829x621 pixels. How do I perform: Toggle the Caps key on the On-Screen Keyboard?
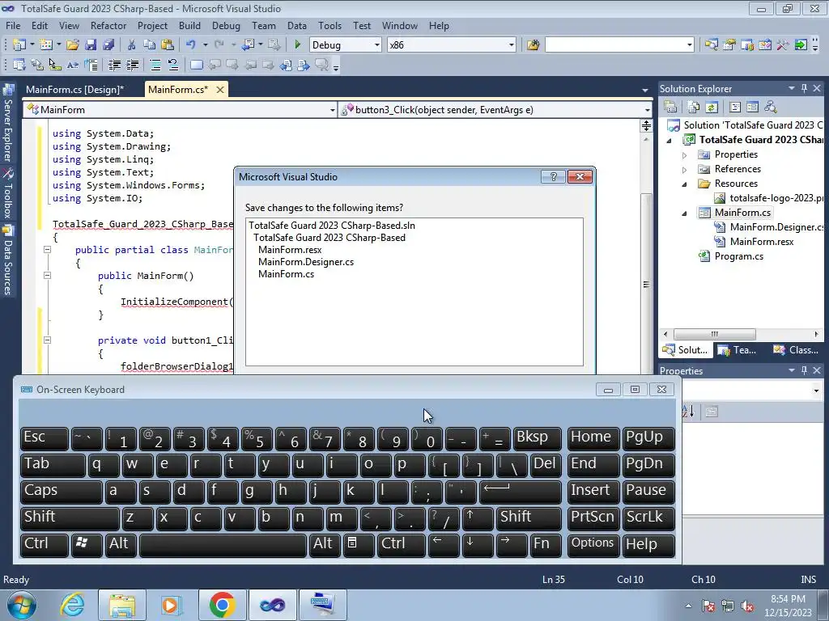click(x=62, y=491)
